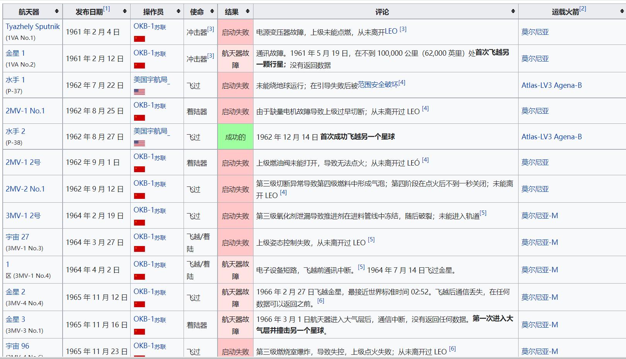Screen dimensions: 626x359
Task: Sort the 评论 column with its arrows
Action: pyautogui.click(x=513, y=12)
